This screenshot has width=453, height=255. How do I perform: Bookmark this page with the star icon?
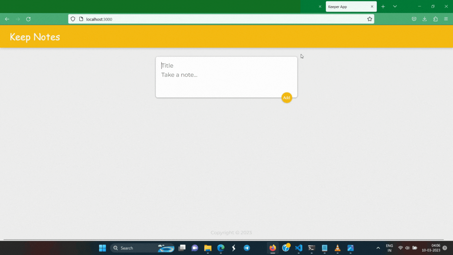(x=370, y=19)
